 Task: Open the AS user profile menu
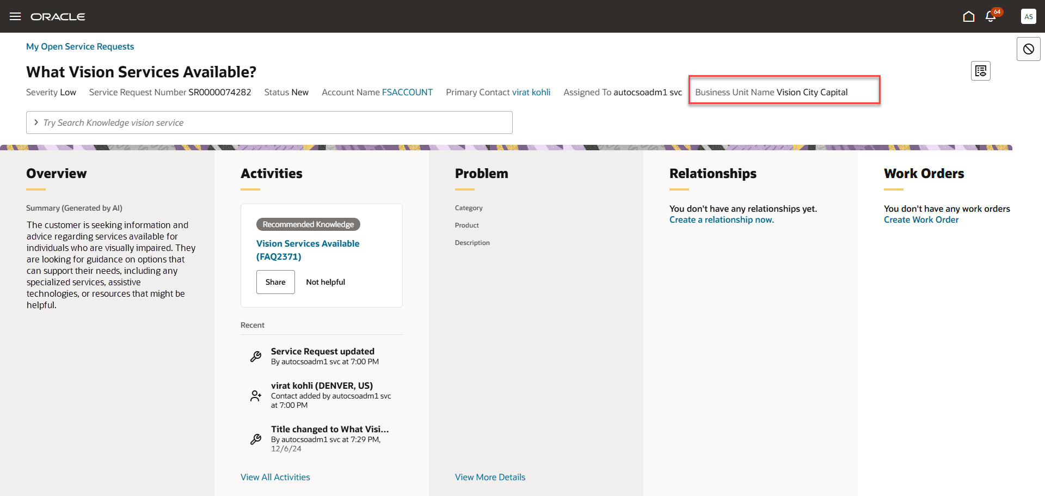(x=1028, y=16)
